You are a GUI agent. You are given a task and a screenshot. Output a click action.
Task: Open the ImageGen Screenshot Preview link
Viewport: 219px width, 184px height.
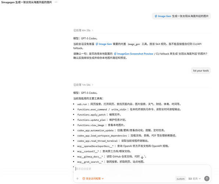point(134,54)
